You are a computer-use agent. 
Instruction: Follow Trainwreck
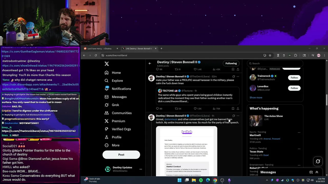(294, 78)
